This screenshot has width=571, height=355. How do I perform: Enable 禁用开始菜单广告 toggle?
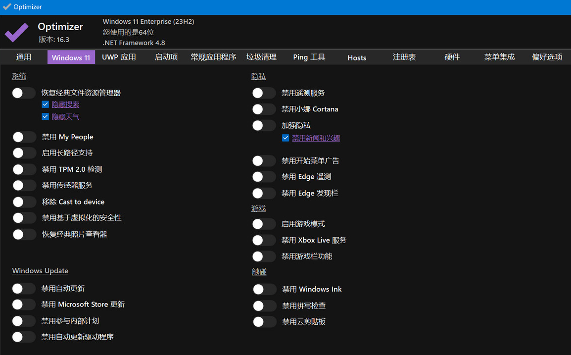(264, 161)
